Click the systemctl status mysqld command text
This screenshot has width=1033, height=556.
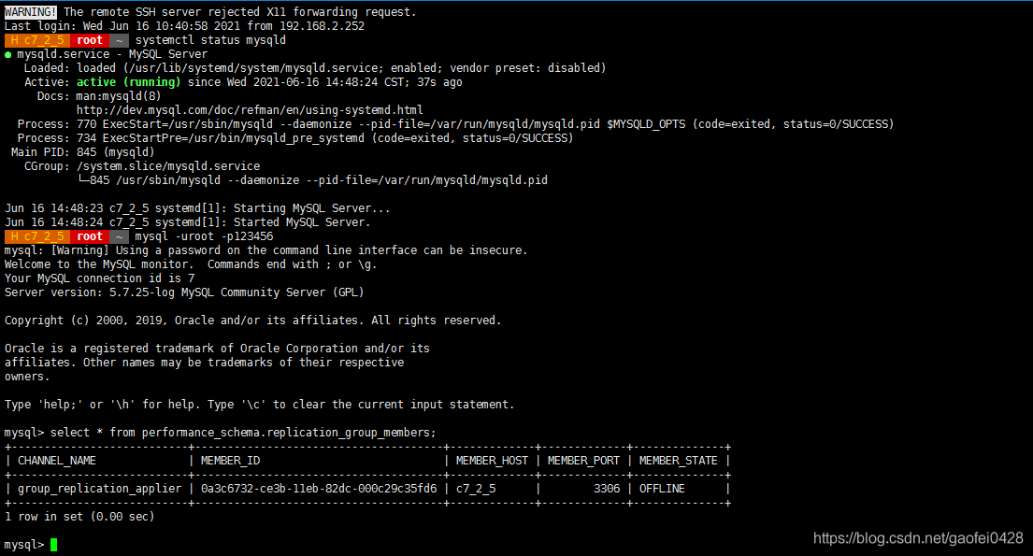(211, 40)
